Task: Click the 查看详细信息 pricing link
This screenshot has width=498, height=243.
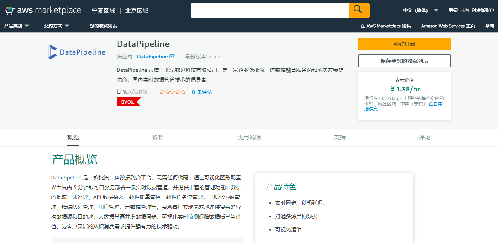Action: point(435,104)
